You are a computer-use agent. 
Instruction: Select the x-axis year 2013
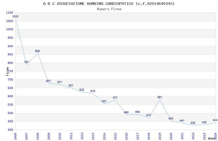93,136
